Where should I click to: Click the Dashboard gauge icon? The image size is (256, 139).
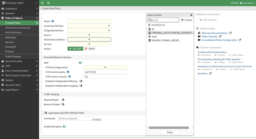[2, 9]
